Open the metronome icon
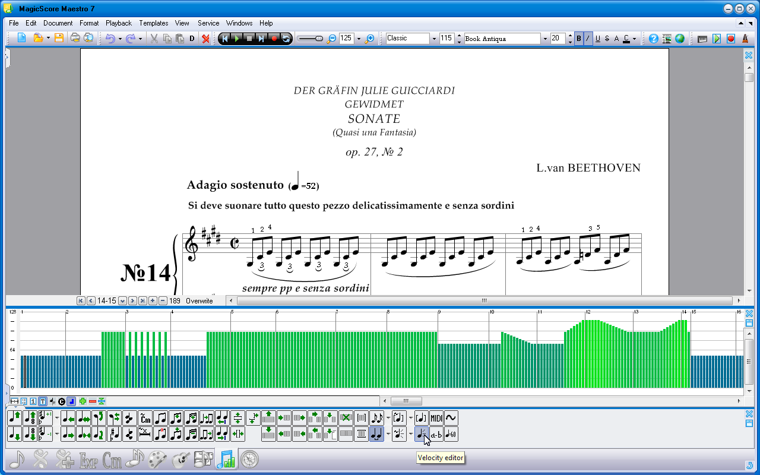Image resolution: width=760 pixels, height=475 pixels. 745,39
